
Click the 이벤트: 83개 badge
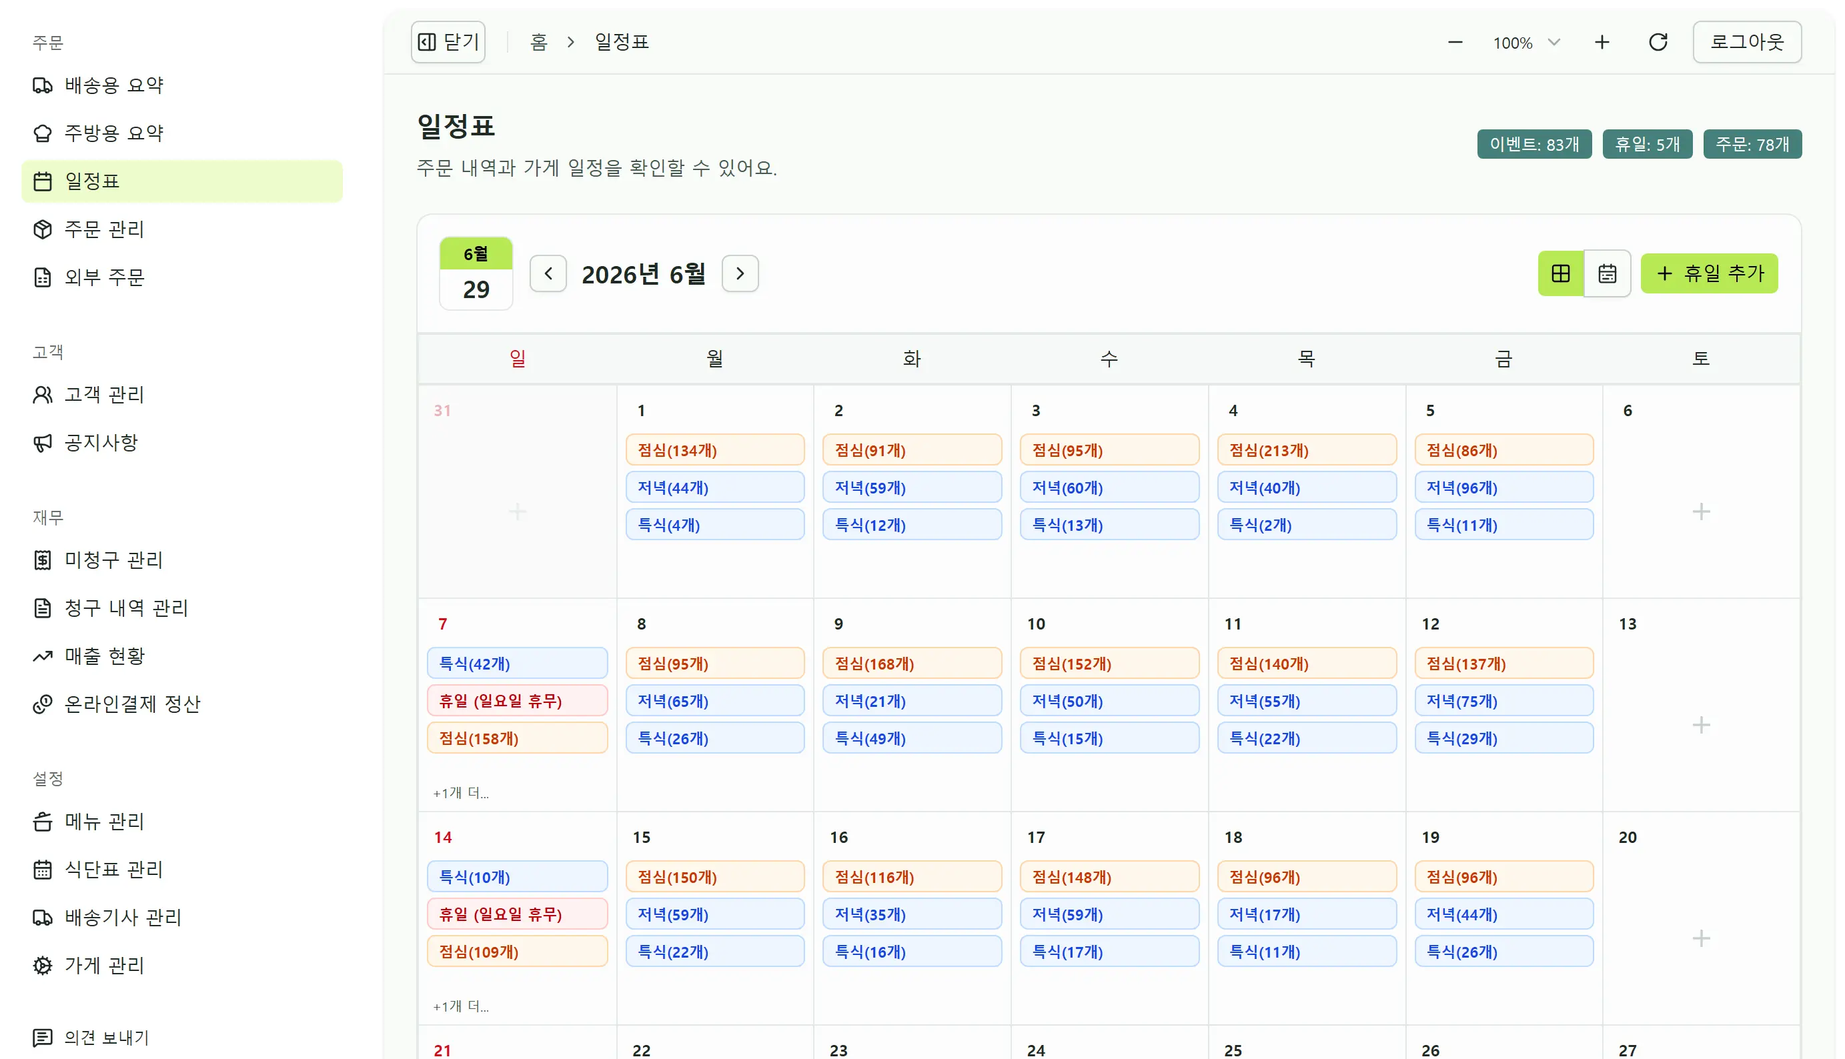tap(1534, 144)
